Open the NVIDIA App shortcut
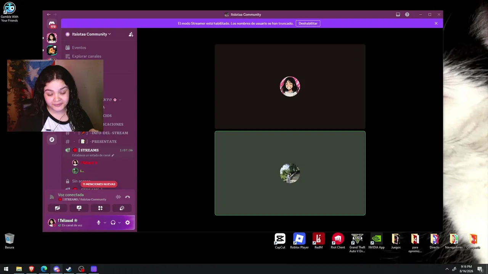Viewport: 488px width, 274px height. coord(376,241)
